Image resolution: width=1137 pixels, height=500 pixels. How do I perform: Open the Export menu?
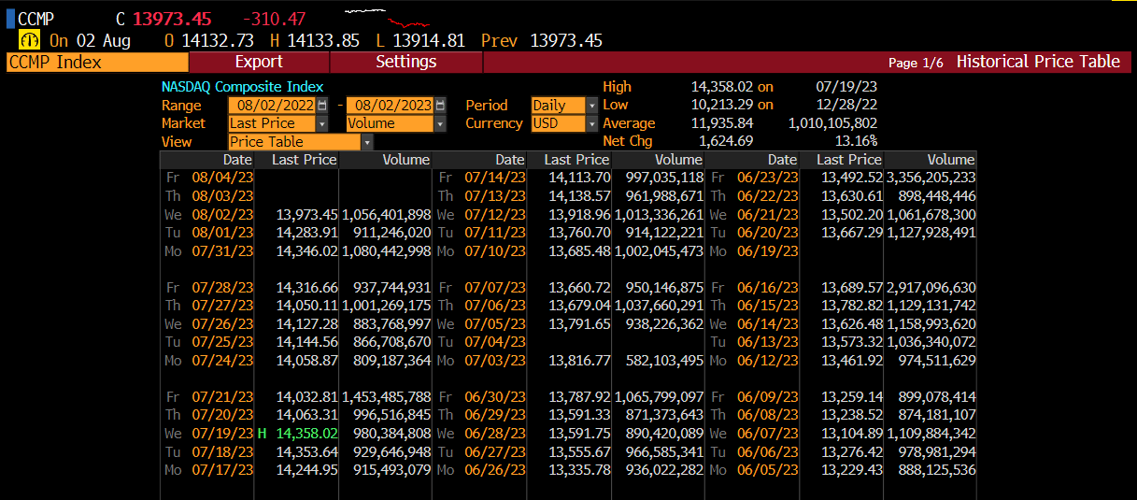tap(259, 62)
